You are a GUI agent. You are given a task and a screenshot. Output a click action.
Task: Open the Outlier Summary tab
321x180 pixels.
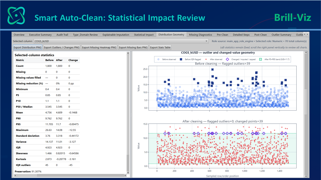[281, 35]
